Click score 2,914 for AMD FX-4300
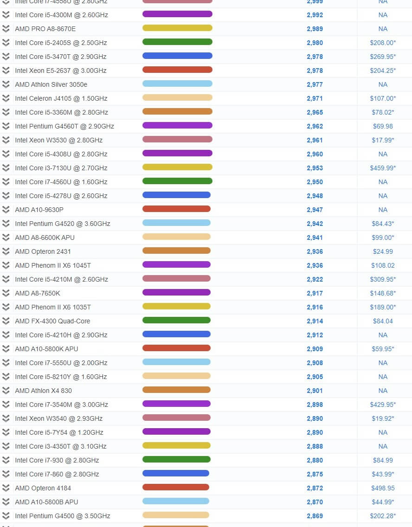Screen dimensions: 412x527 tap(315, 321)
